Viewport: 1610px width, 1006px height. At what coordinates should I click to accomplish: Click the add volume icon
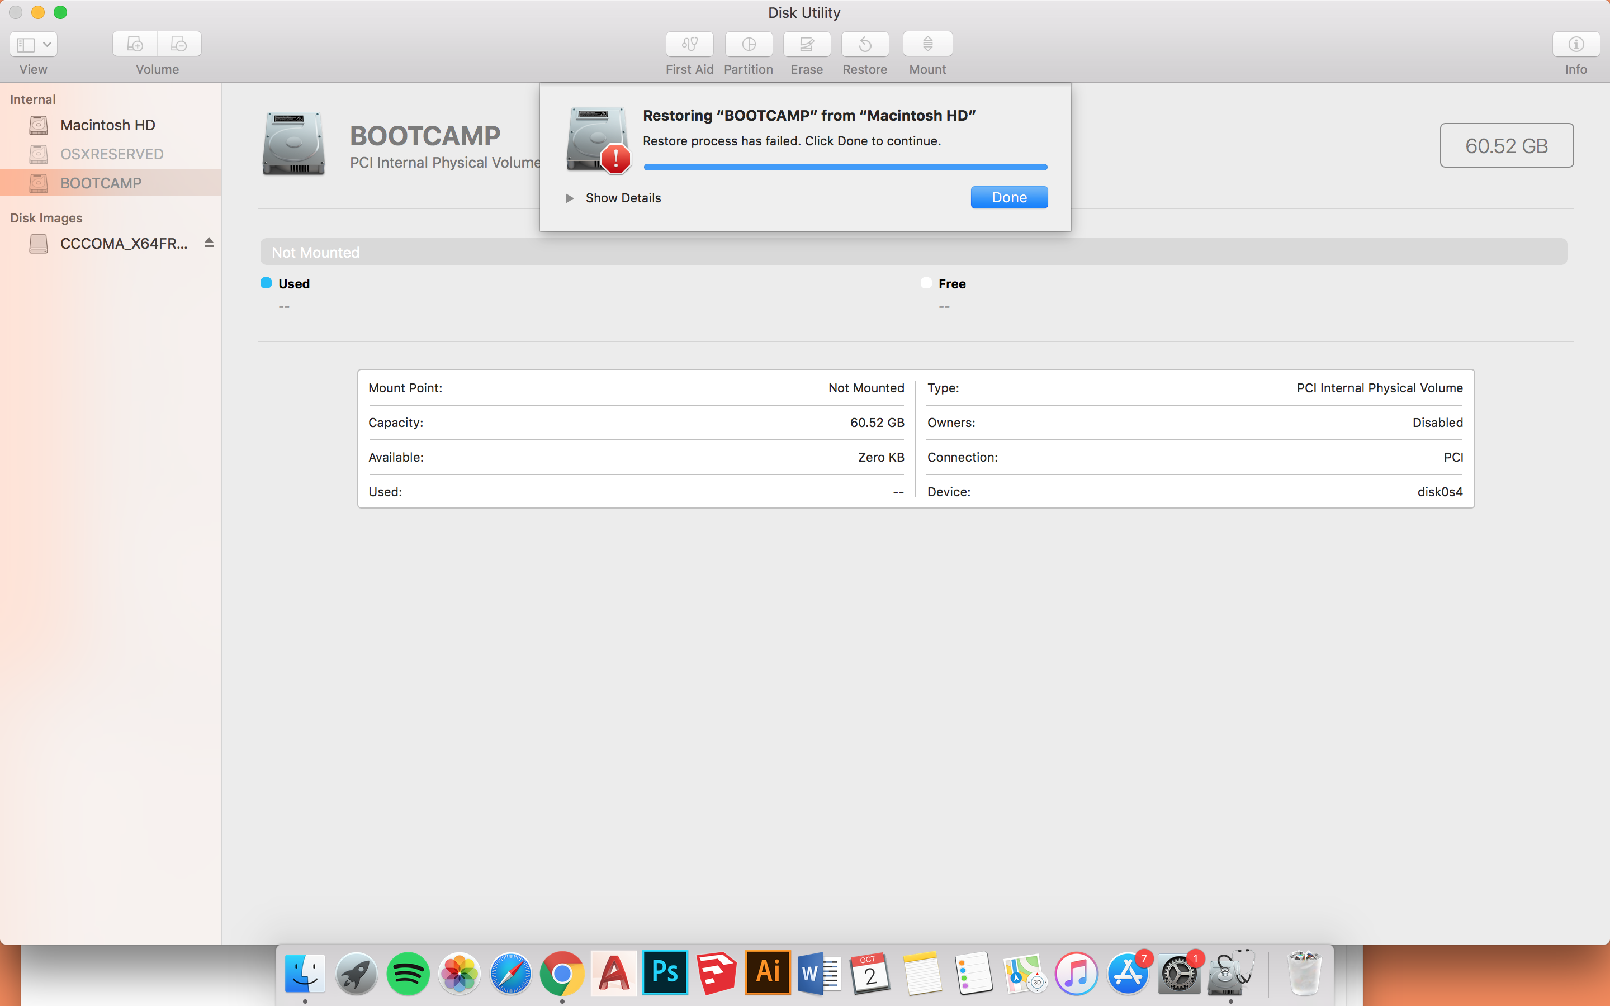tap(135, 45)
